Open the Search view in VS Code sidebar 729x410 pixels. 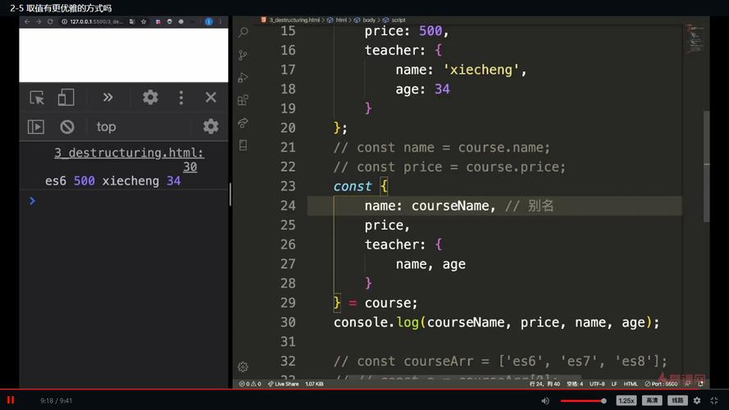point(244,32)
